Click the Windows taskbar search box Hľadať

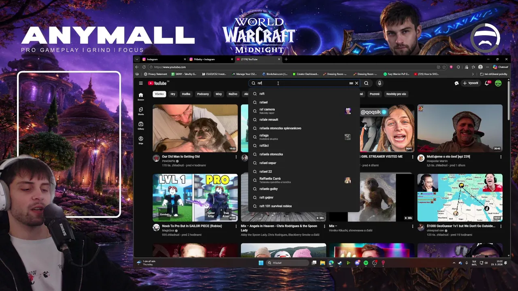pyautogui.click(x=287, y=263)
